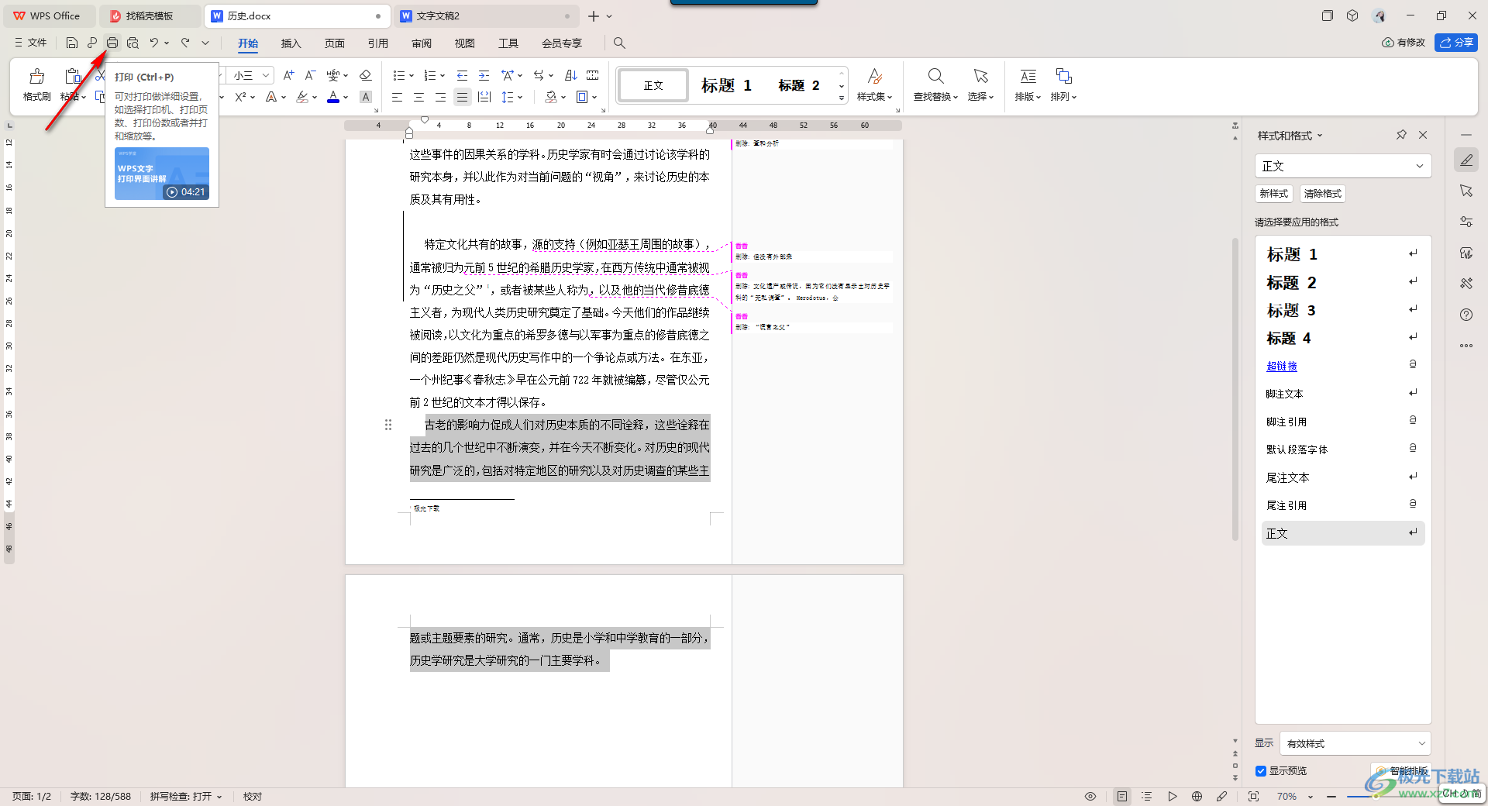Viewport: 1488px width, 806px height.
Task: Click the Save icon in quick access toolbar
Action: (x=72, y=43)
